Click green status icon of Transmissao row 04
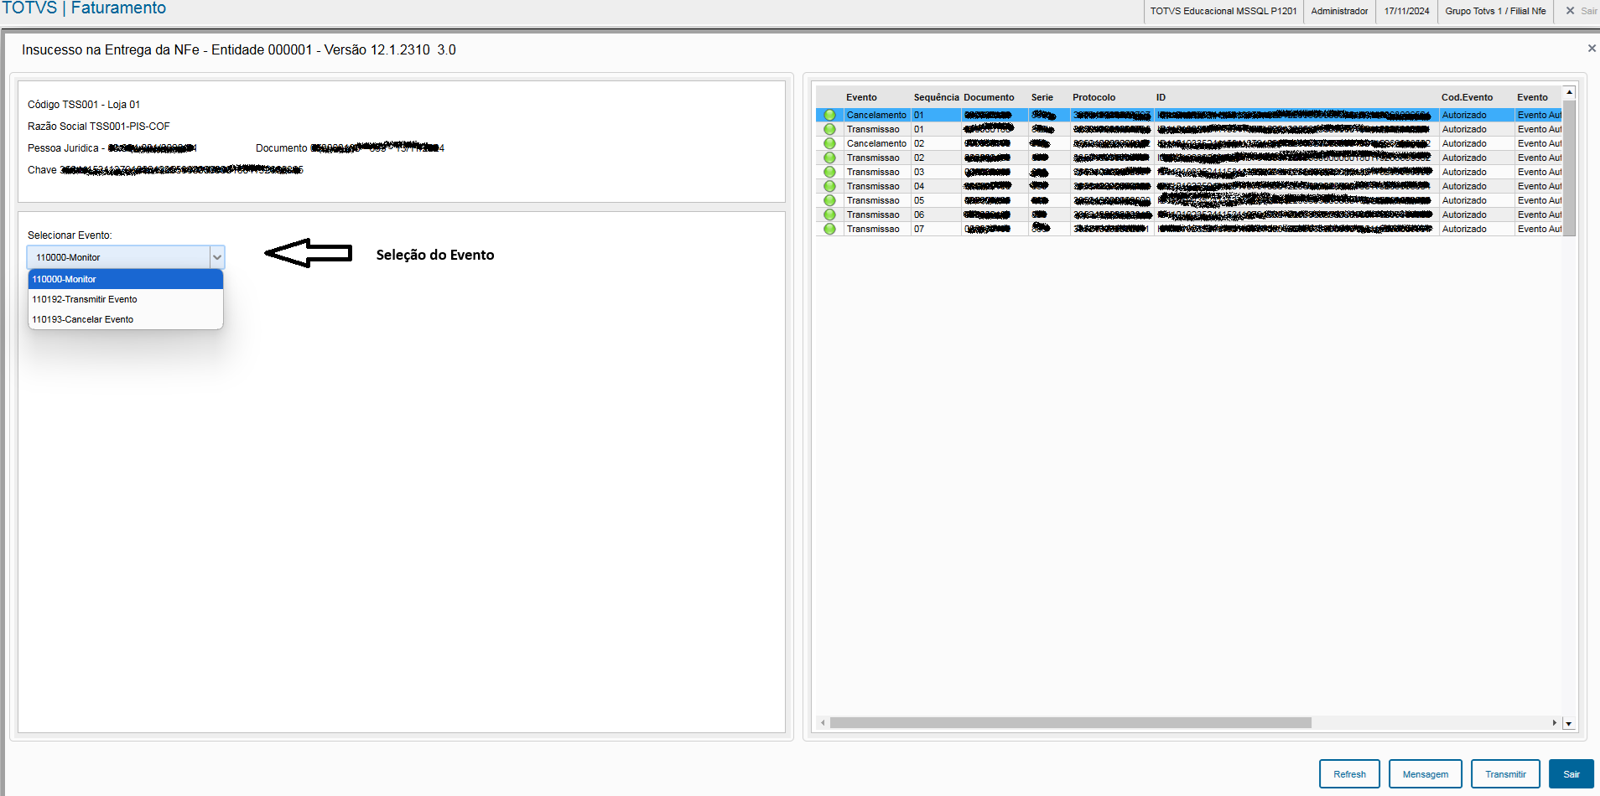The width and height of the screenshot is (1600, 796). point(829,186)
